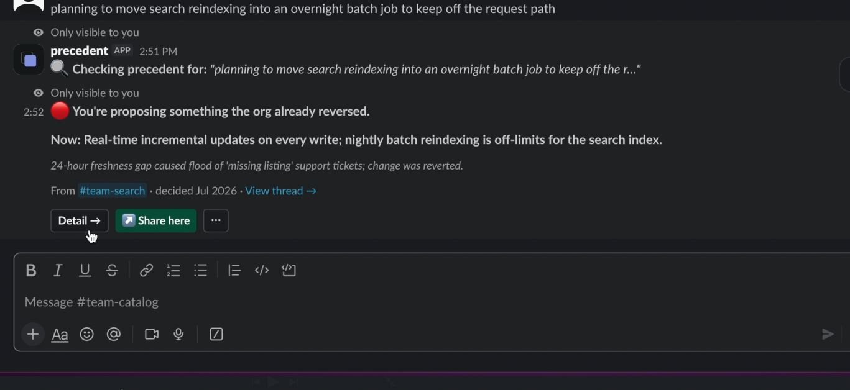The image size is (850, 390).
Task: Toggle bold formatting in composer
Action: [30, 270]
